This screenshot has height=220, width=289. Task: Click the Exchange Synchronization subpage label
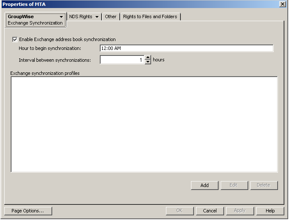coord(35,23)
